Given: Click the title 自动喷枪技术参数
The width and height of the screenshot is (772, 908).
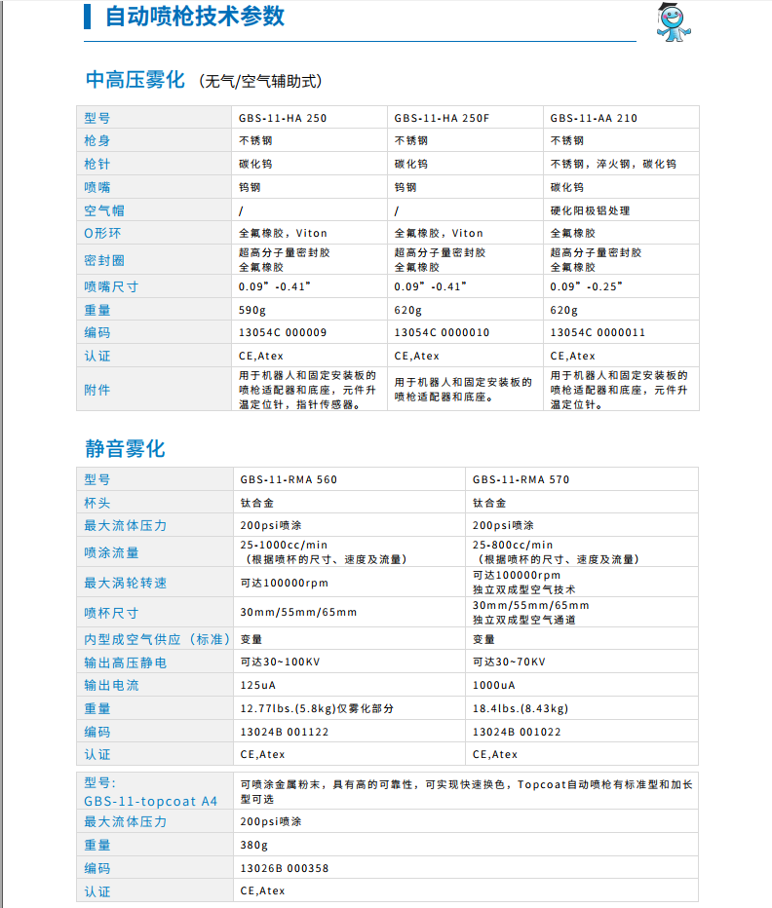Looking at the screenshot, I should point(196,17).
